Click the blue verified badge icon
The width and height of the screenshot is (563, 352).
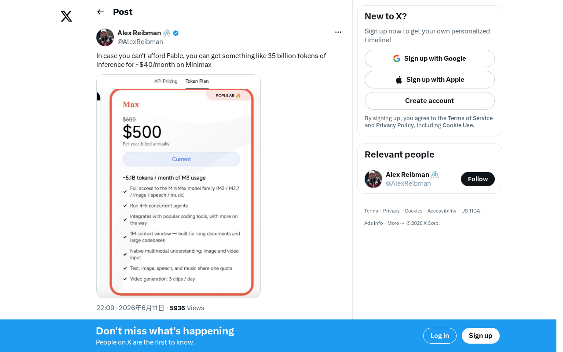[176, 33]
